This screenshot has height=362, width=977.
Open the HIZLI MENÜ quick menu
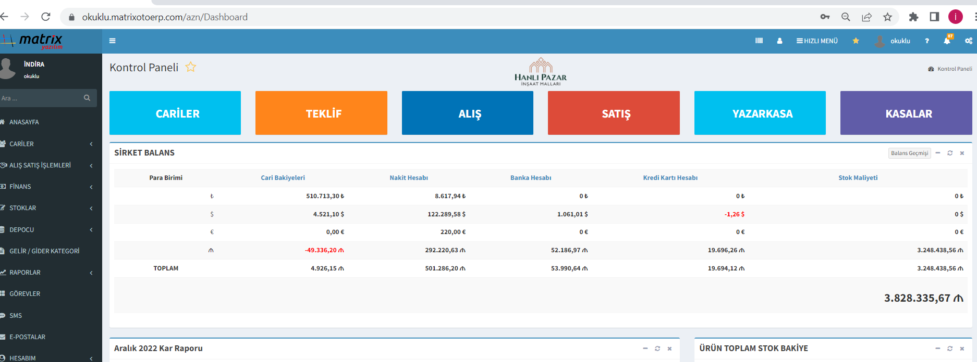click(817, 41)
